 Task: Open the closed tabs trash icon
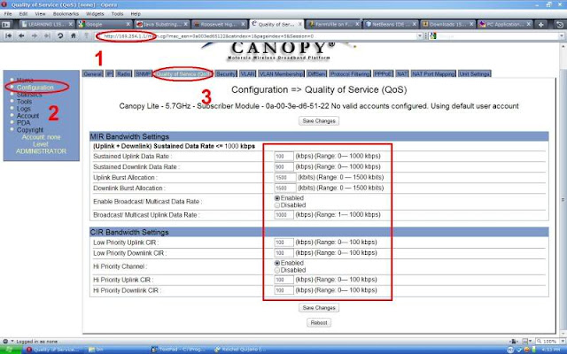point(559,25)
